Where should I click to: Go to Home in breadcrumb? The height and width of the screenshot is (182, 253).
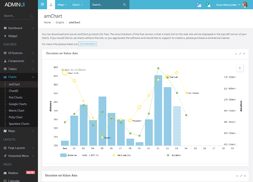tap(47, 22)
